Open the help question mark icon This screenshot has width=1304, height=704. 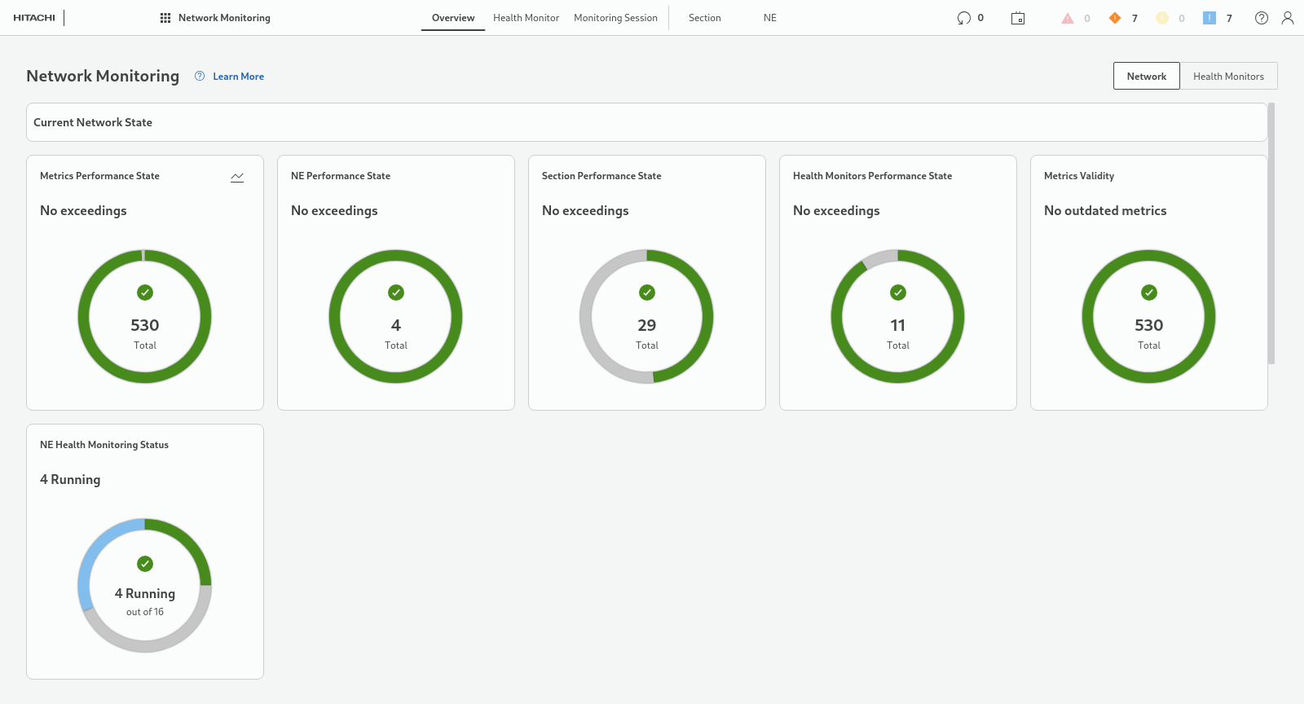click(x=1262, y=18)
